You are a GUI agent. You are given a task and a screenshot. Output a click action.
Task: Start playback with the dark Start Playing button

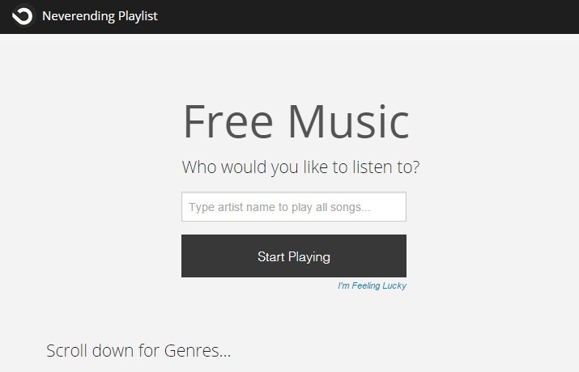pos(293,256)
